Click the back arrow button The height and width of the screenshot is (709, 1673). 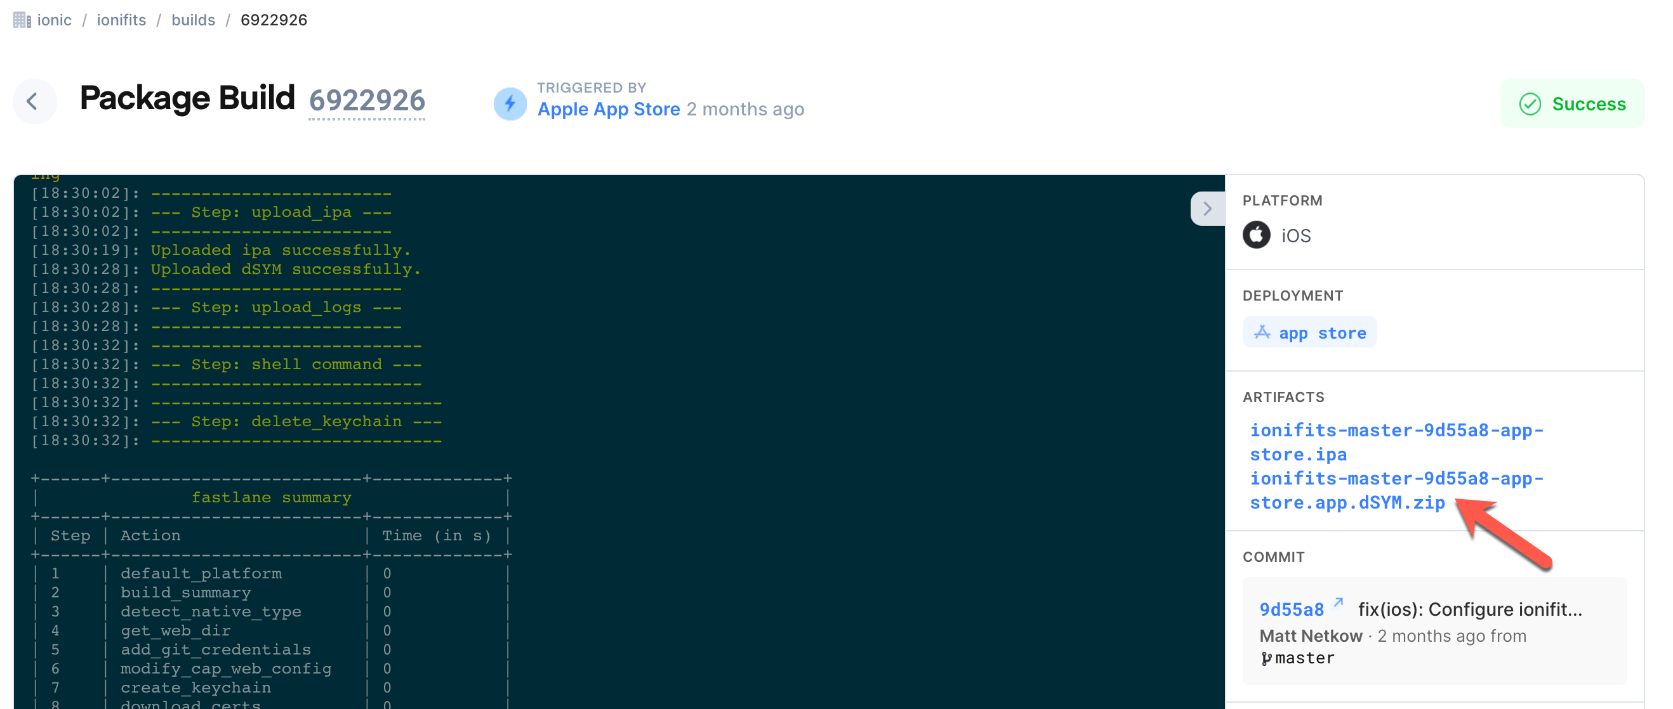[x=34, y=101]
